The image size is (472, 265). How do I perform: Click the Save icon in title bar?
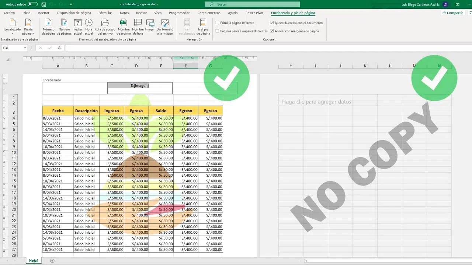[44, 4]
